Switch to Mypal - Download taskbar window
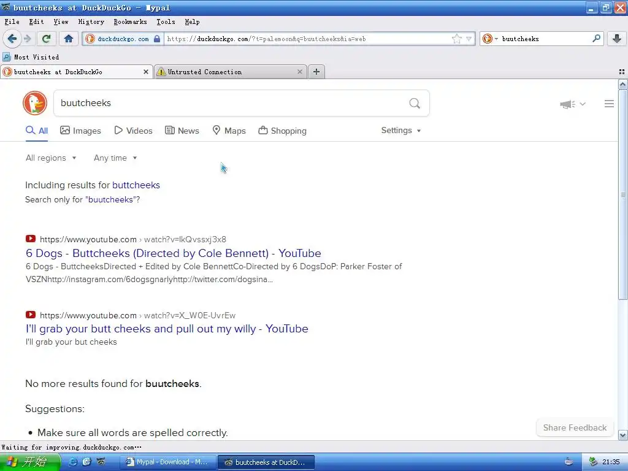Image resolution: width=628 pixels, height=471 pixels. point(168,462)
